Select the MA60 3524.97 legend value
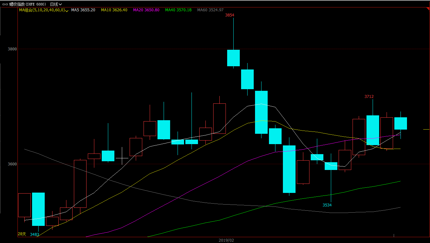The height and width of the screenshot is (243, 430). click(210, 10)
